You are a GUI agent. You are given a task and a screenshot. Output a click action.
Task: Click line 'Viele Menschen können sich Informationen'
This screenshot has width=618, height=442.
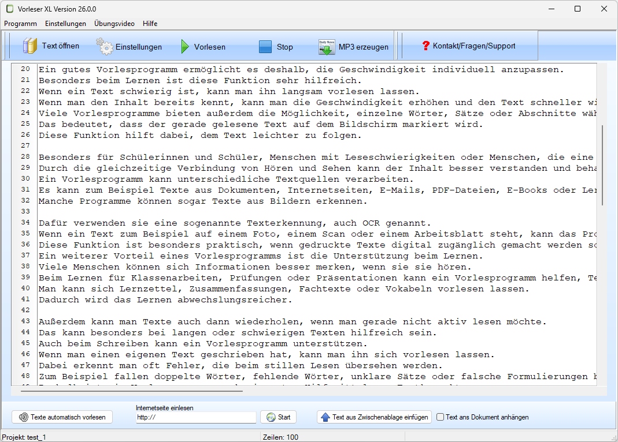(x=254, y=267)
